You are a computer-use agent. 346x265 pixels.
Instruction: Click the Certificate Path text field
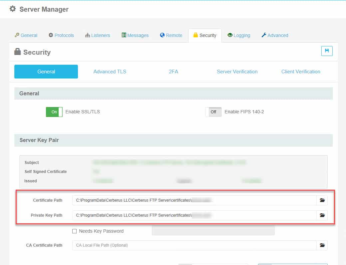(194, 200)
